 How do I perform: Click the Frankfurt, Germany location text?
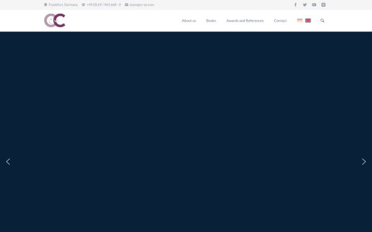(63, 5)
